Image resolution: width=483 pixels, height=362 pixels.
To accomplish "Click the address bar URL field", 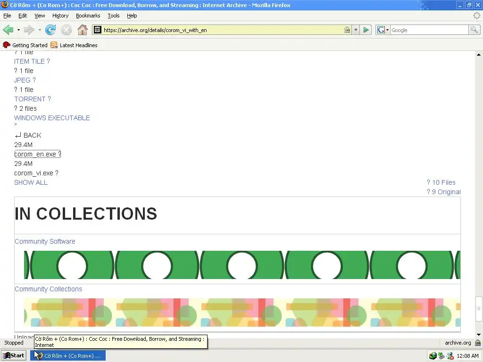I will point(222,30).
